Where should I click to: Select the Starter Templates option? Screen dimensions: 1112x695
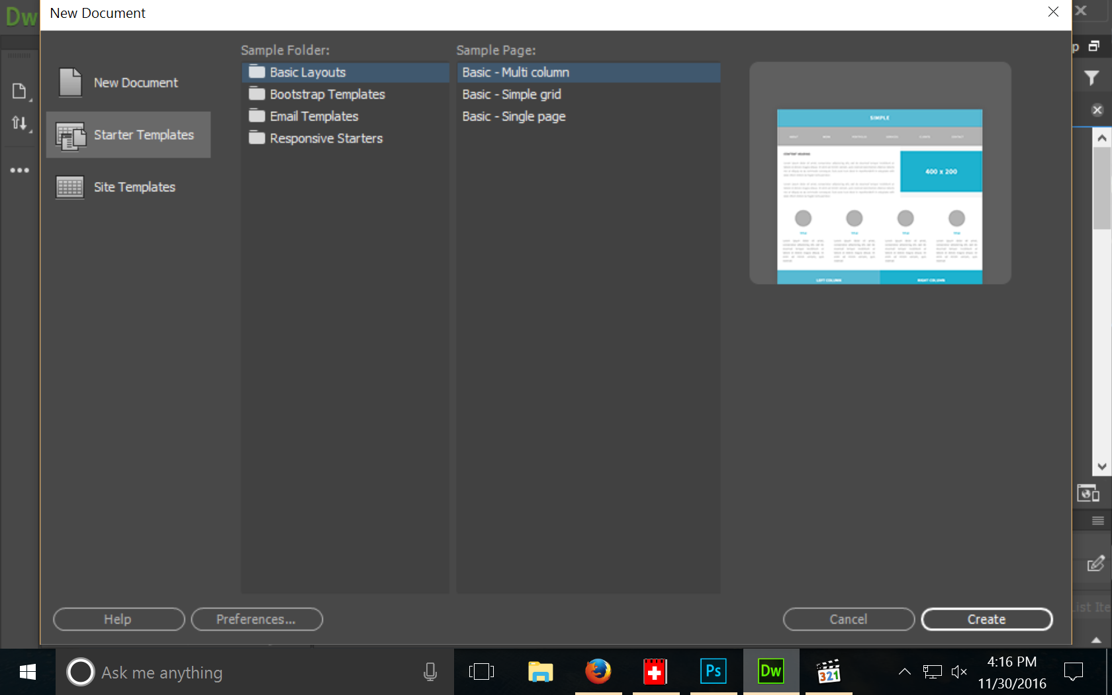128,134
